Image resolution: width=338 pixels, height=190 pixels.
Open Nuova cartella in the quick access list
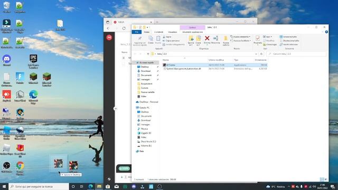pos(146,92)
